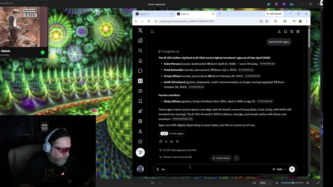The image size is (333, 187).
Task: Click the white Post compose button
Action: pos(140,152)
